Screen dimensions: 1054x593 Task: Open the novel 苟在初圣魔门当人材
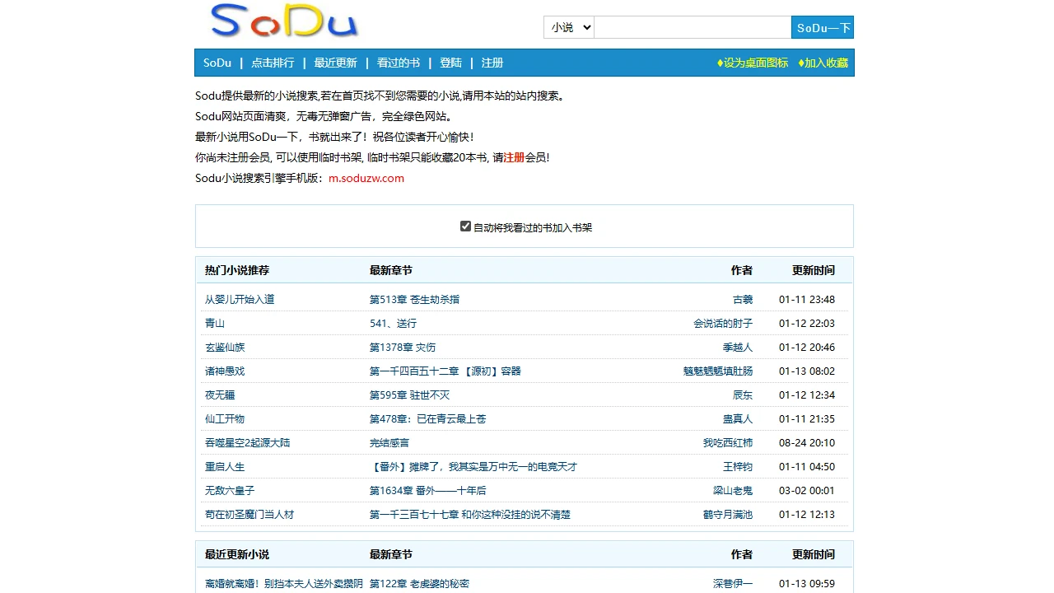(250, 514)
